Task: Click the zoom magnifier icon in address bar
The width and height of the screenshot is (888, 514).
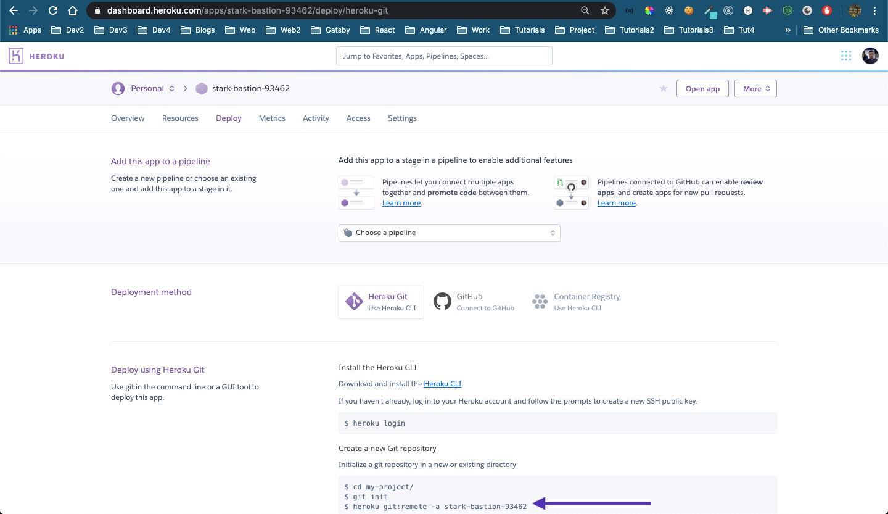Action: point(585,10)
